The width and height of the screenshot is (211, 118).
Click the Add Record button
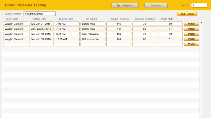[x=187, y=14]
